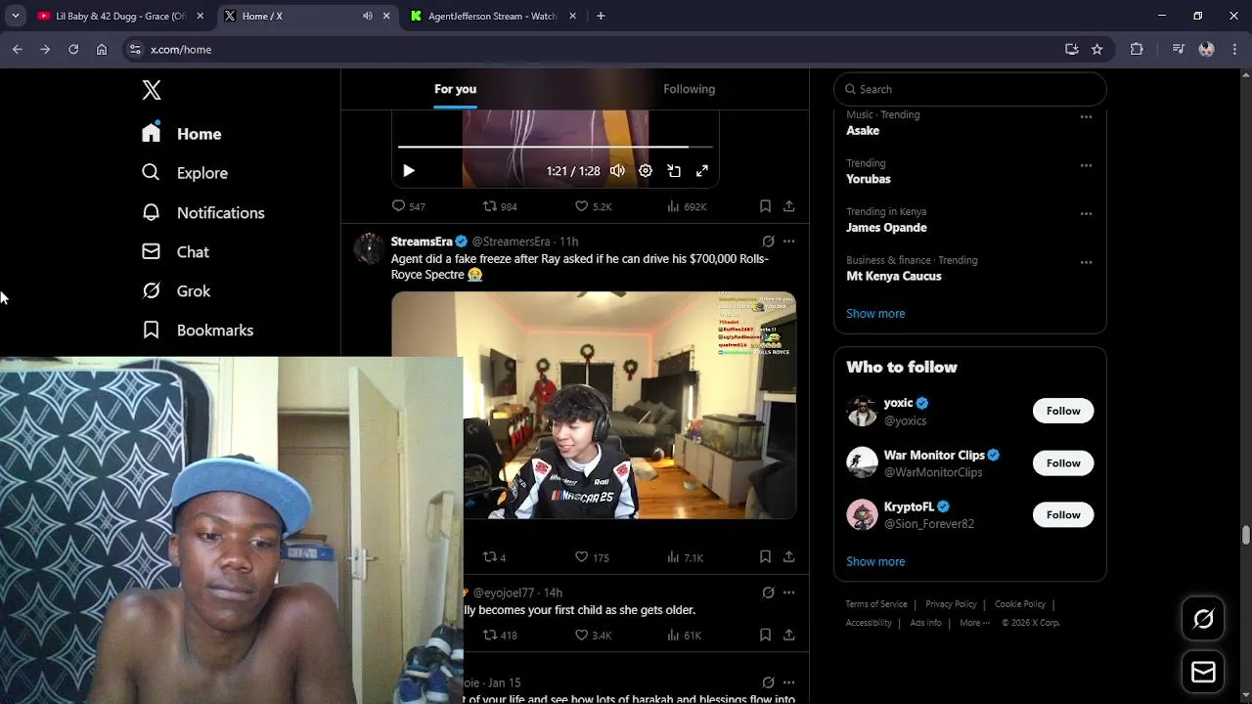Open the more menu on the Jan 15 post
This screenshot has width=1252, height=704.
pyautogui.click(x=788, y=682)
